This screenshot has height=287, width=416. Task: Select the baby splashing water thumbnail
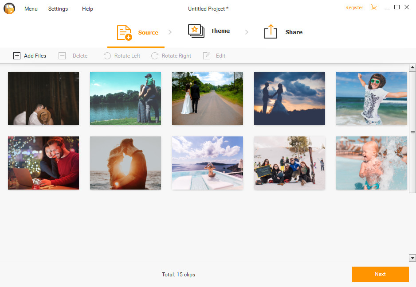[371, 163]
